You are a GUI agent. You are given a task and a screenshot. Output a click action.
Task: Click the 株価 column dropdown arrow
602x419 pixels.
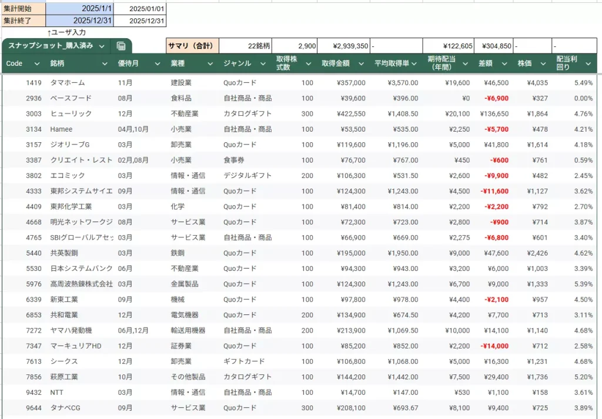point(543,63)
